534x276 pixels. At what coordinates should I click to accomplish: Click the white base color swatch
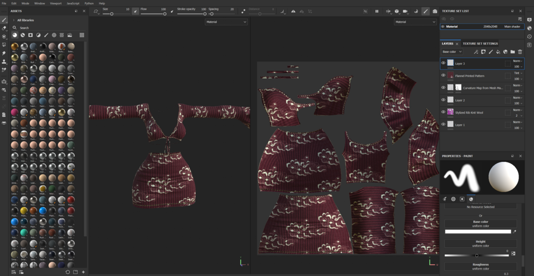click(478, 231)
